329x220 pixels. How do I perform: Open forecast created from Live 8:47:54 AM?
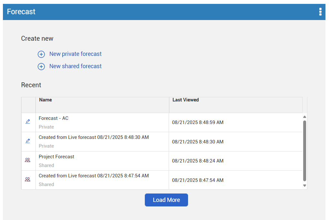coord(94,176)
